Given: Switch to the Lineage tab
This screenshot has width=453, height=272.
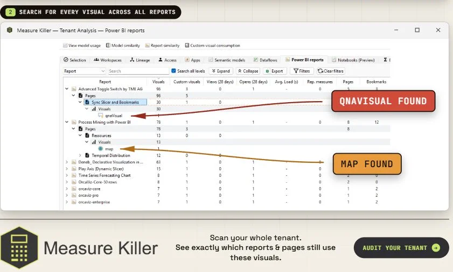Looking at the screenshot, I should [140, 60].
